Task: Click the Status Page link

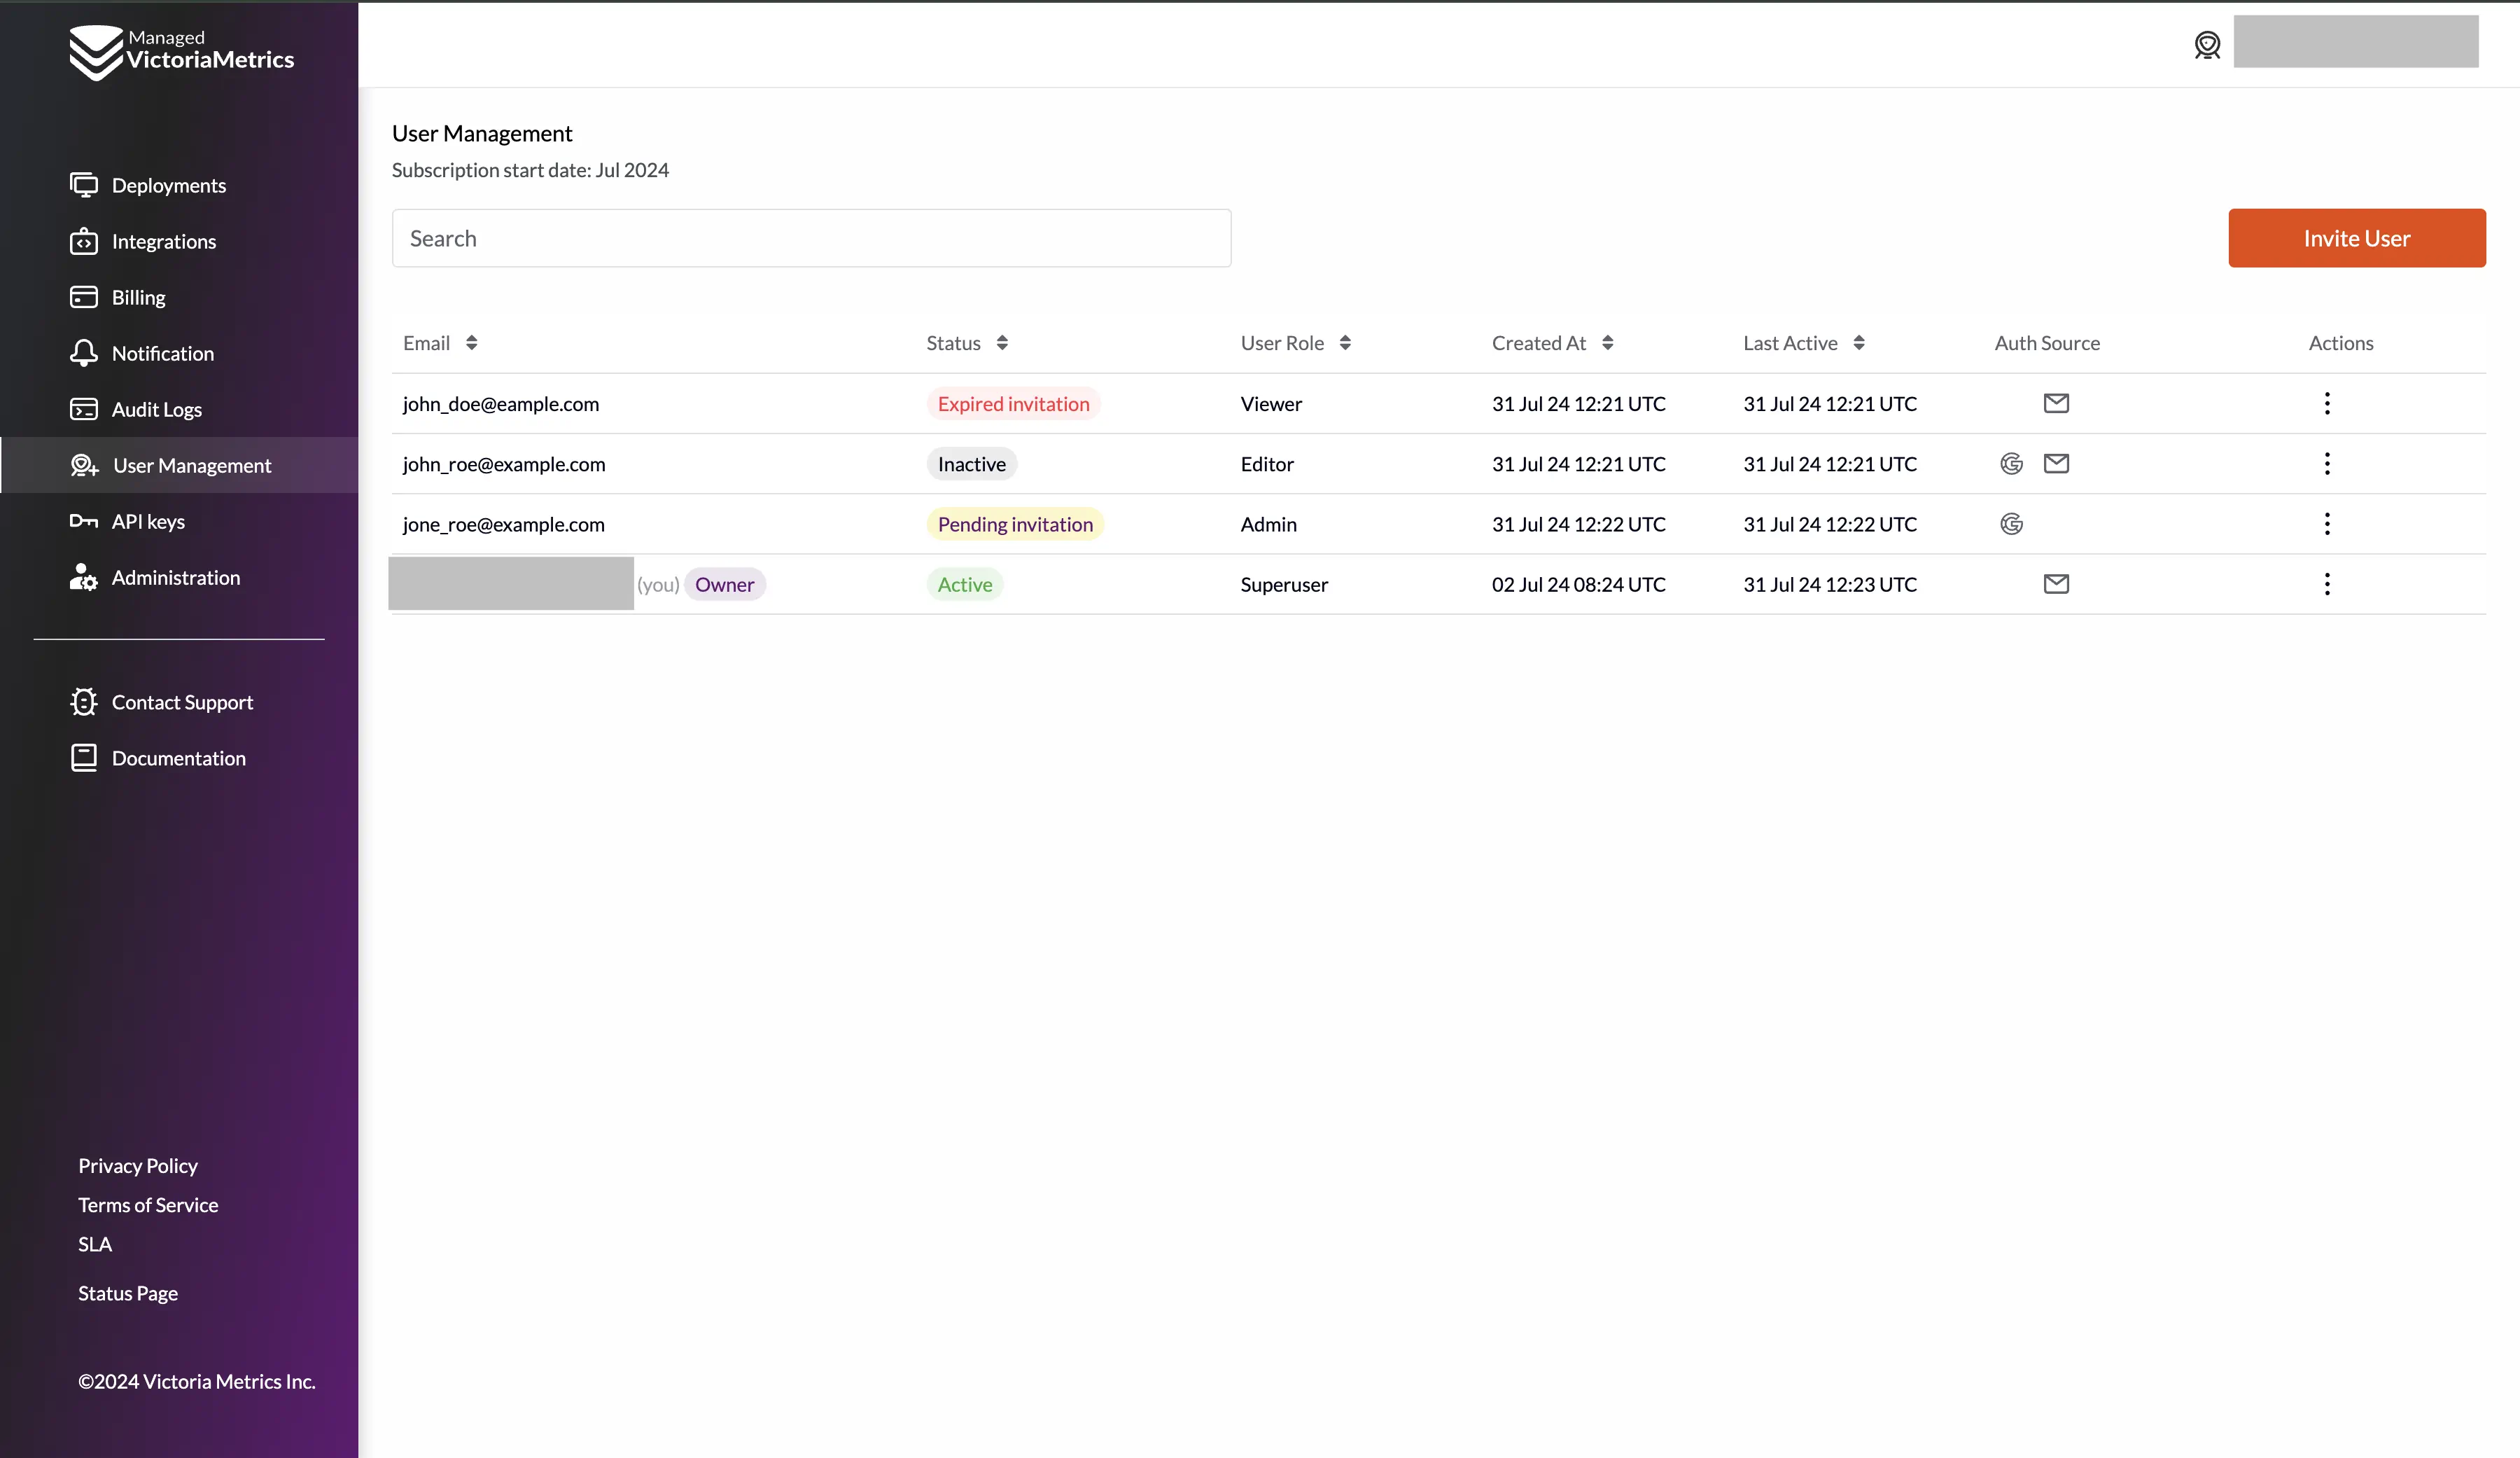Action: coord(127,1291)
